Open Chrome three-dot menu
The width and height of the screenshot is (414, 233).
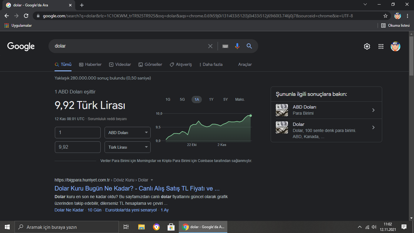pyautogui.click(x=407, y=16)
